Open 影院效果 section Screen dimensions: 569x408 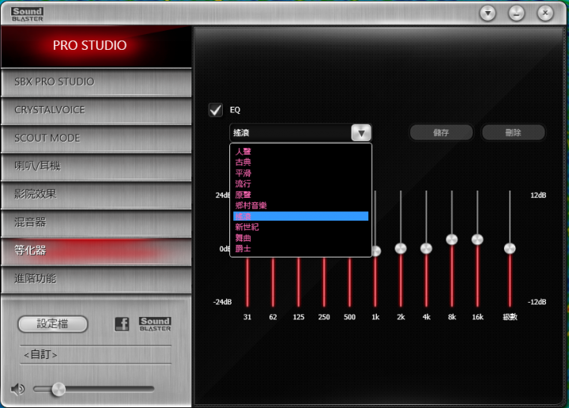click(x=96, y=195)
